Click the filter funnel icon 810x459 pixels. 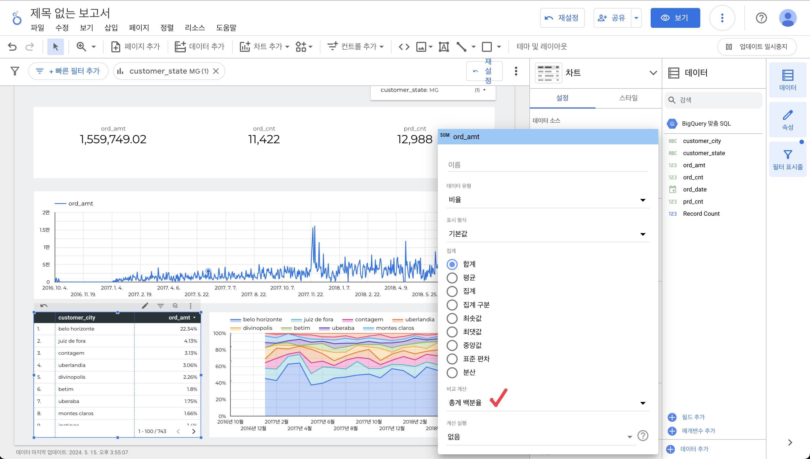pyautogui.click(x=15, y=71)
